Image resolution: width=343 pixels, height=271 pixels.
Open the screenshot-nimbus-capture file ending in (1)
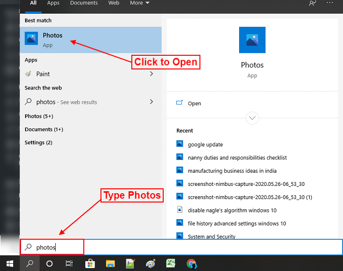250,197
